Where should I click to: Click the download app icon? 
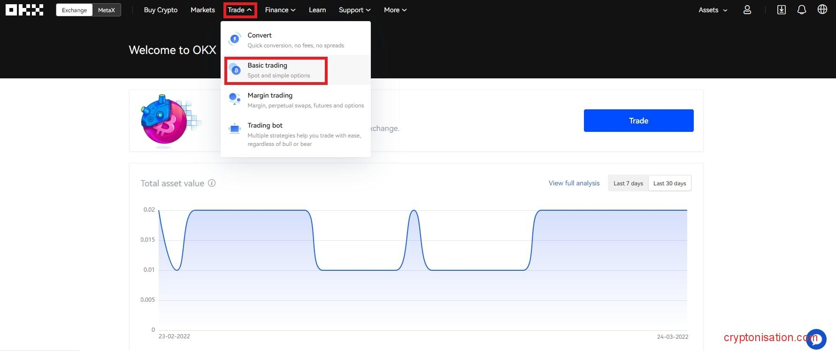782,10
